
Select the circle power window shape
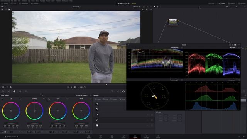click(97, 110)
